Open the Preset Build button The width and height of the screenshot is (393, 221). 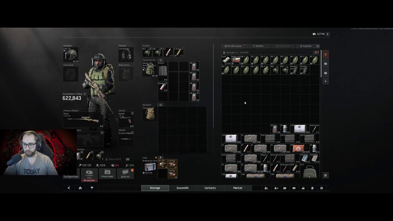coord(107,174)
